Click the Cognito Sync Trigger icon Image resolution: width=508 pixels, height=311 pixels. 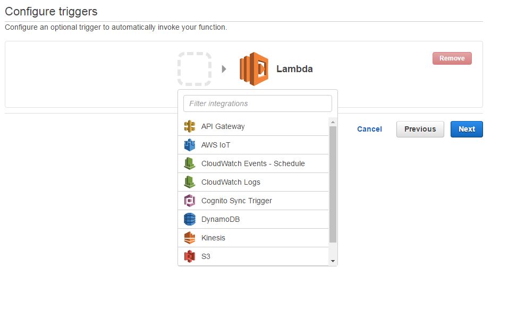pyautogui.click(x=190, y=201)
